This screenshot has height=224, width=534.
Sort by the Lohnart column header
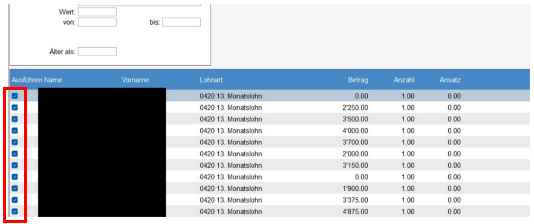[211, 80]
